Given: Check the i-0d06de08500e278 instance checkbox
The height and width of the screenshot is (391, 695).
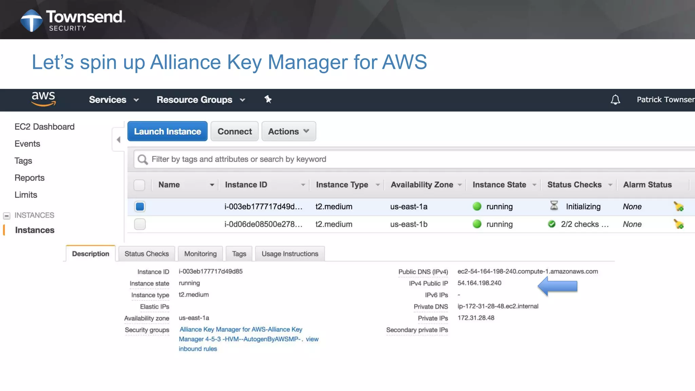Looking at the screenshot, I should click(x=140, y=224).
